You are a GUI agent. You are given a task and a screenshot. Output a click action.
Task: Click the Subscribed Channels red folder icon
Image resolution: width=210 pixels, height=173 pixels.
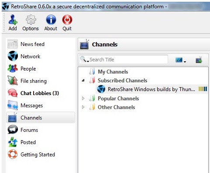tap(92, 80)
